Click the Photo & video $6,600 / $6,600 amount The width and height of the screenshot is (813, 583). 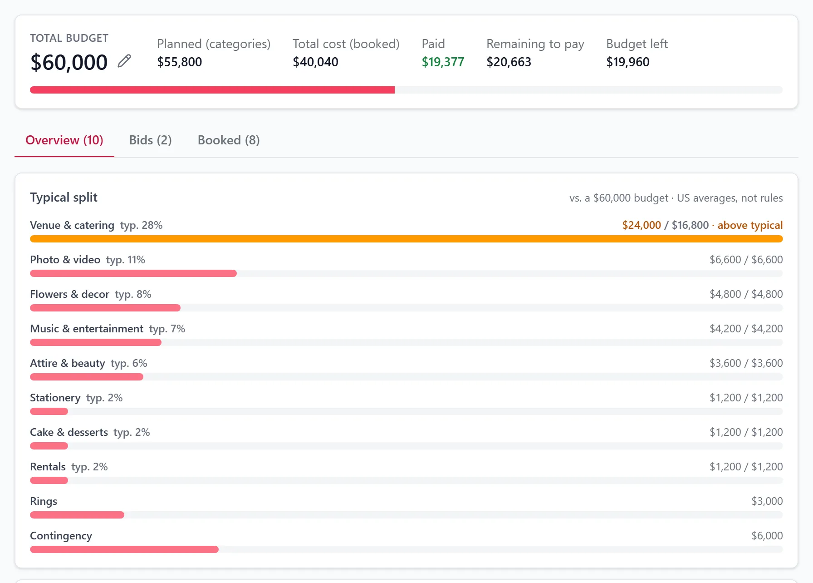746,260
